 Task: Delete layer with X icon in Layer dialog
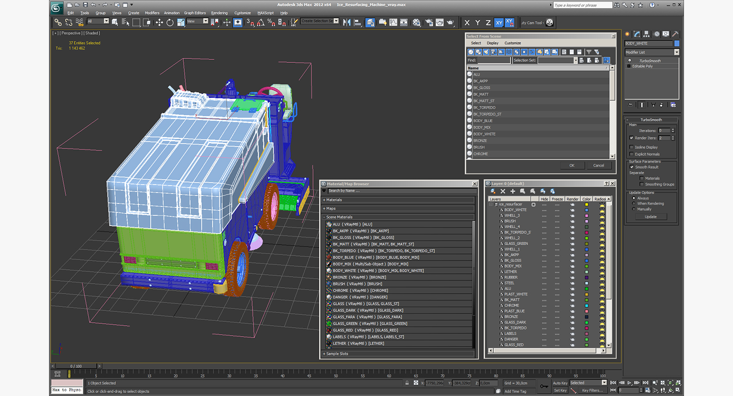(503, 191)
